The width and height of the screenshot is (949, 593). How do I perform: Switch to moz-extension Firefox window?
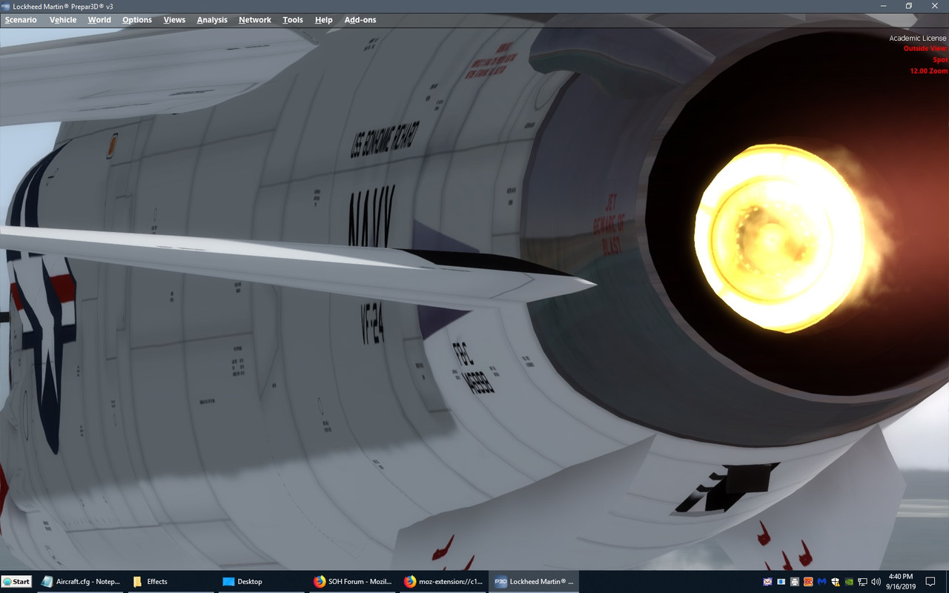point(443,582)
